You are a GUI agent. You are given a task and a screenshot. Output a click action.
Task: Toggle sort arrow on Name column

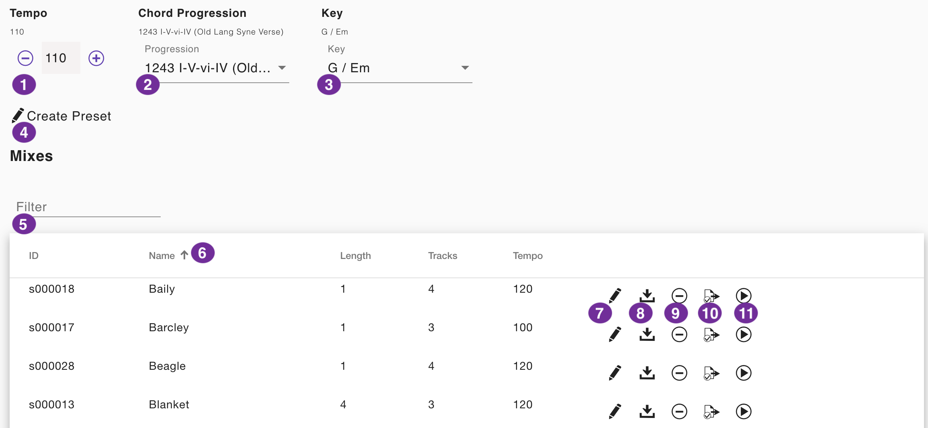184,255
